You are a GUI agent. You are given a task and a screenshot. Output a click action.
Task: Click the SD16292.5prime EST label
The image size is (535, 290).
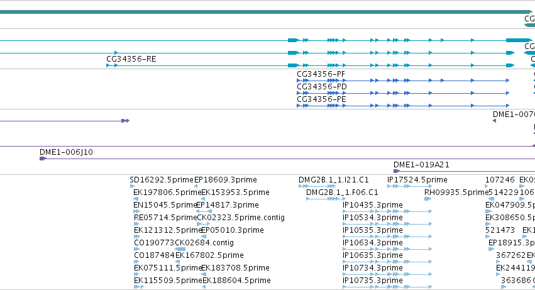162,180
